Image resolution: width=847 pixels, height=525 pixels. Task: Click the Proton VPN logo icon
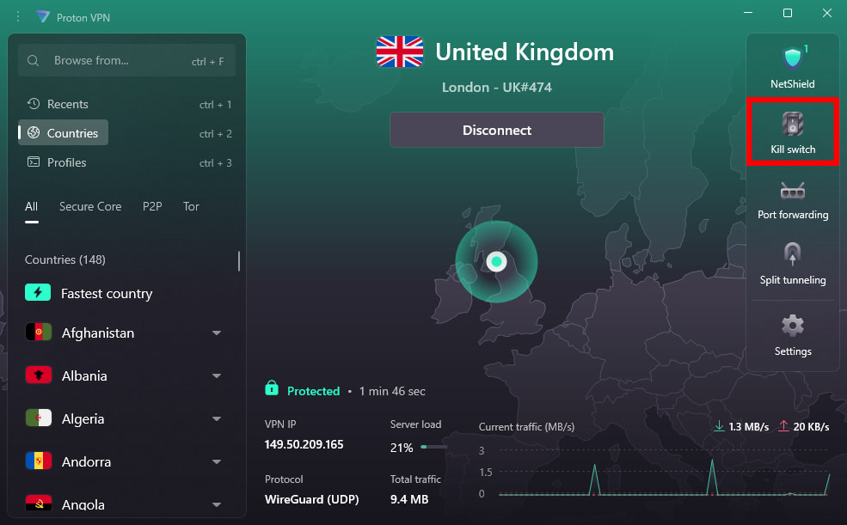(x=43, y=16)
